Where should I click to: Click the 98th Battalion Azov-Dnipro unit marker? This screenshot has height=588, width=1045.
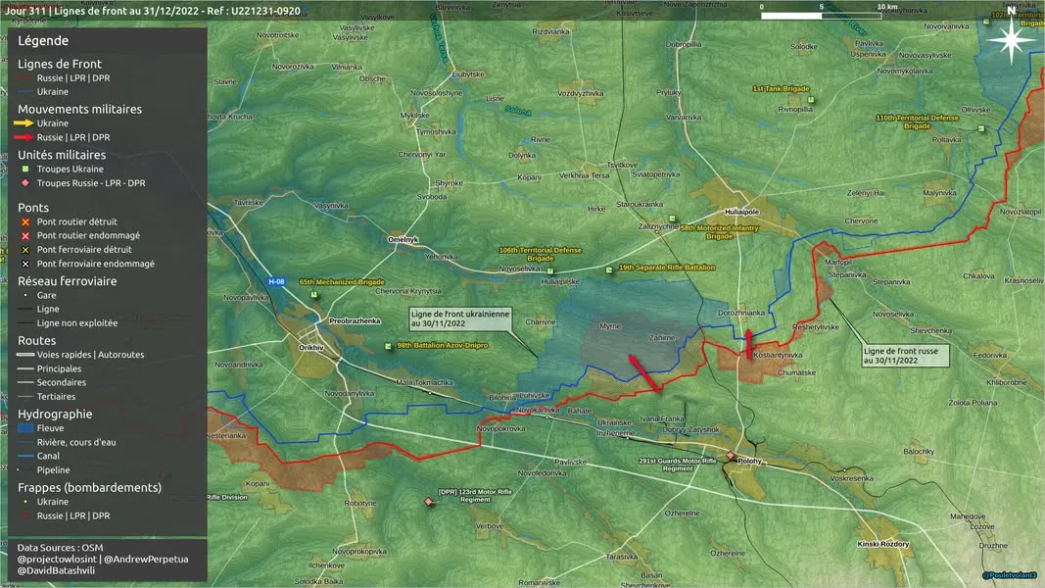[x=388, y=346]
